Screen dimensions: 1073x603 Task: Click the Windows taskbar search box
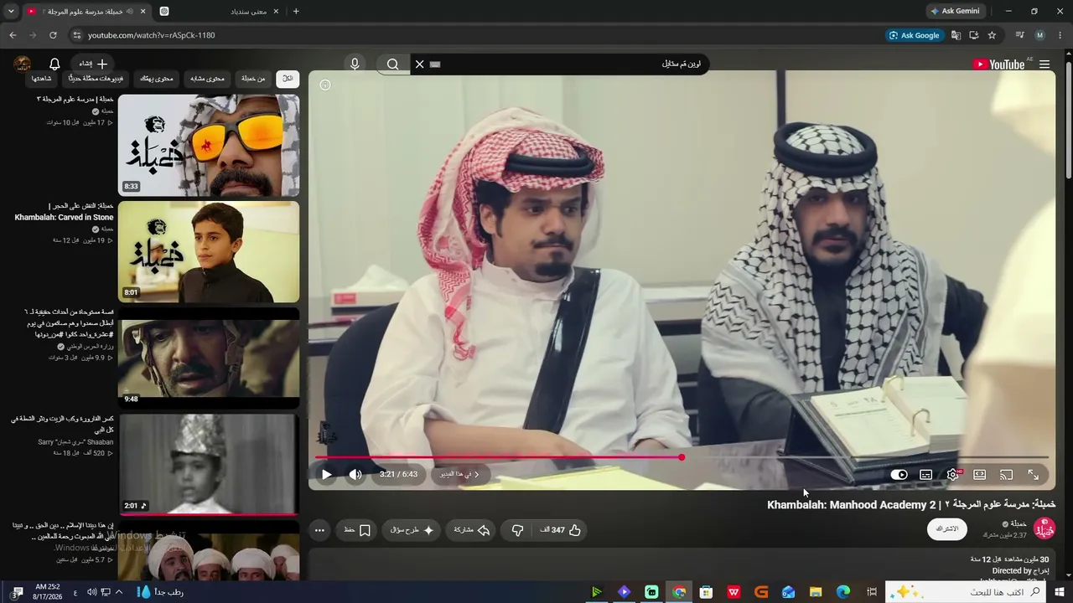[x=967, y=592]
